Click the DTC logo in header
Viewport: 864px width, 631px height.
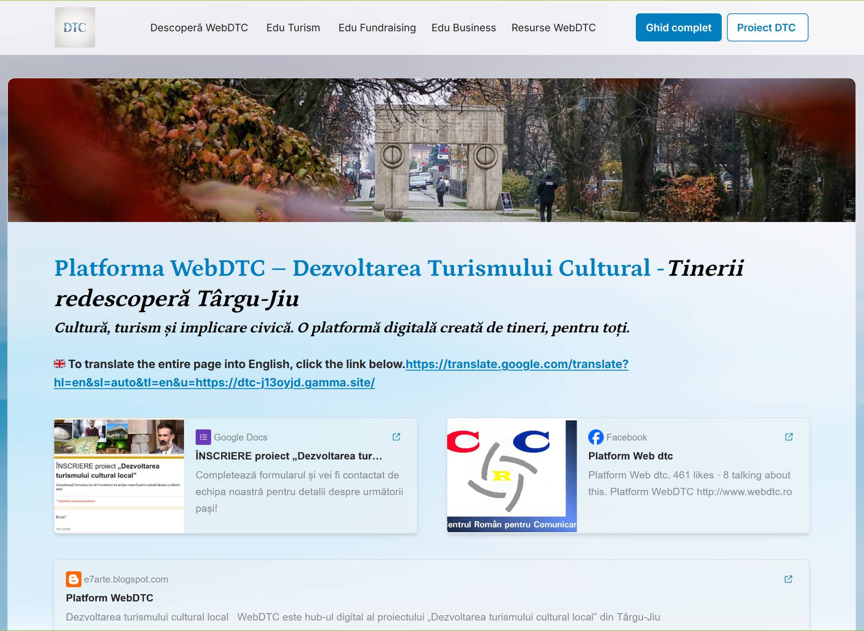pyautogui.click(x=75, y=28)
